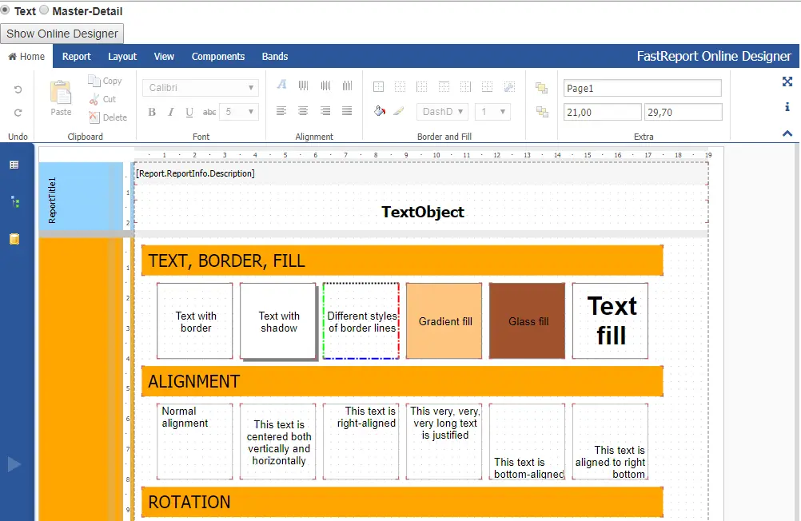Select the Text radio button
The width and height of the screenshot is (801, 521).
pyautogui.click(x=5, y=10)
